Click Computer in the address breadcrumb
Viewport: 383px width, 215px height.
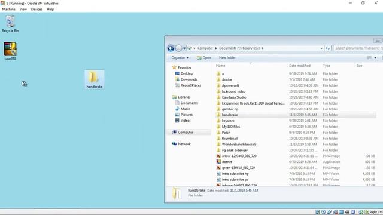pos(205,48)
